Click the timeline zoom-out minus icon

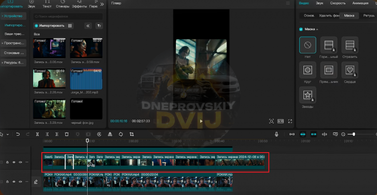coord(343,134)
